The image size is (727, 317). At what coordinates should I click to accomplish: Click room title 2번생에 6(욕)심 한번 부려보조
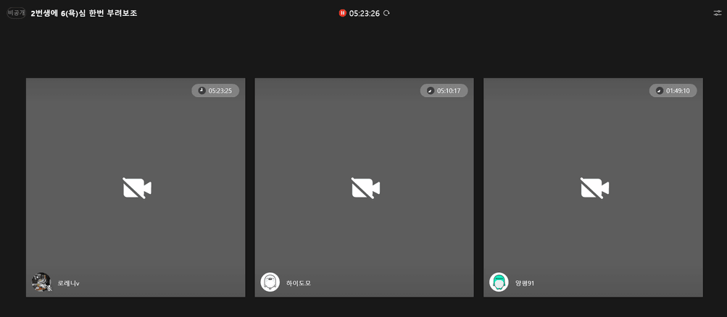(x=84, y=14)
